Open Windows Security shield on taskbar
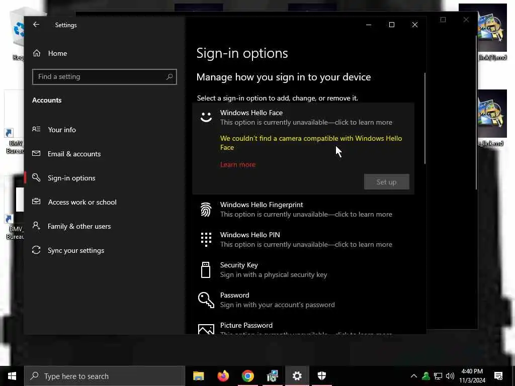This screenshot has height=386, width=515. point(322,376)
